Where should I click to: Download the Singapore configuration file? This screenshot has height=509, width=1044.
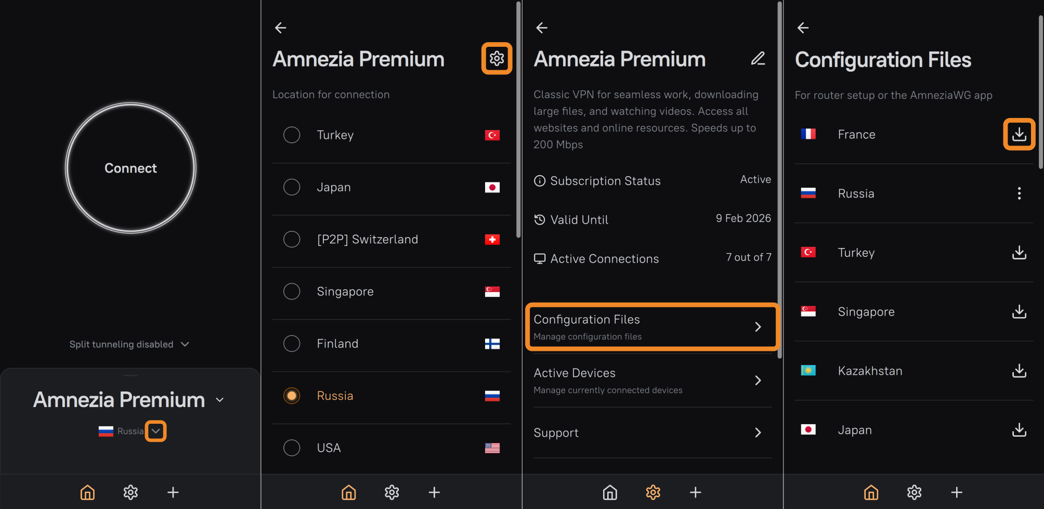point(1019,311)
